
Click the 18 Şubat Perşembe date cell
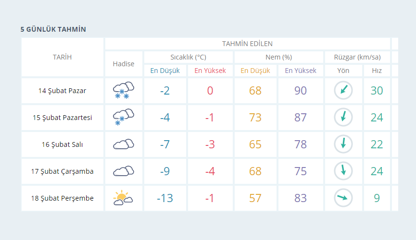coord(63,198)
